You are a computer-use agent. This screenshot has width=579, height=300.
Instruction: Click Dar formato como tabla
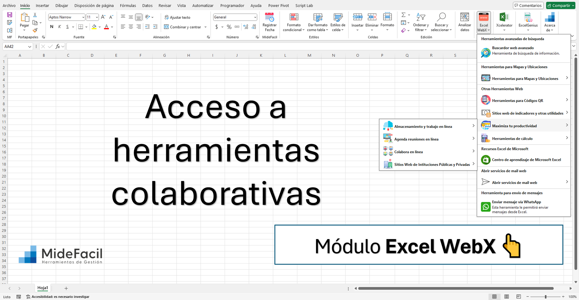point(318,22)
